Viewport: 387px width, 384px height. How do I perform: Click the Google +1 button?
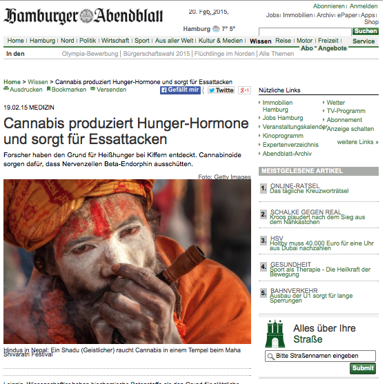244,90
